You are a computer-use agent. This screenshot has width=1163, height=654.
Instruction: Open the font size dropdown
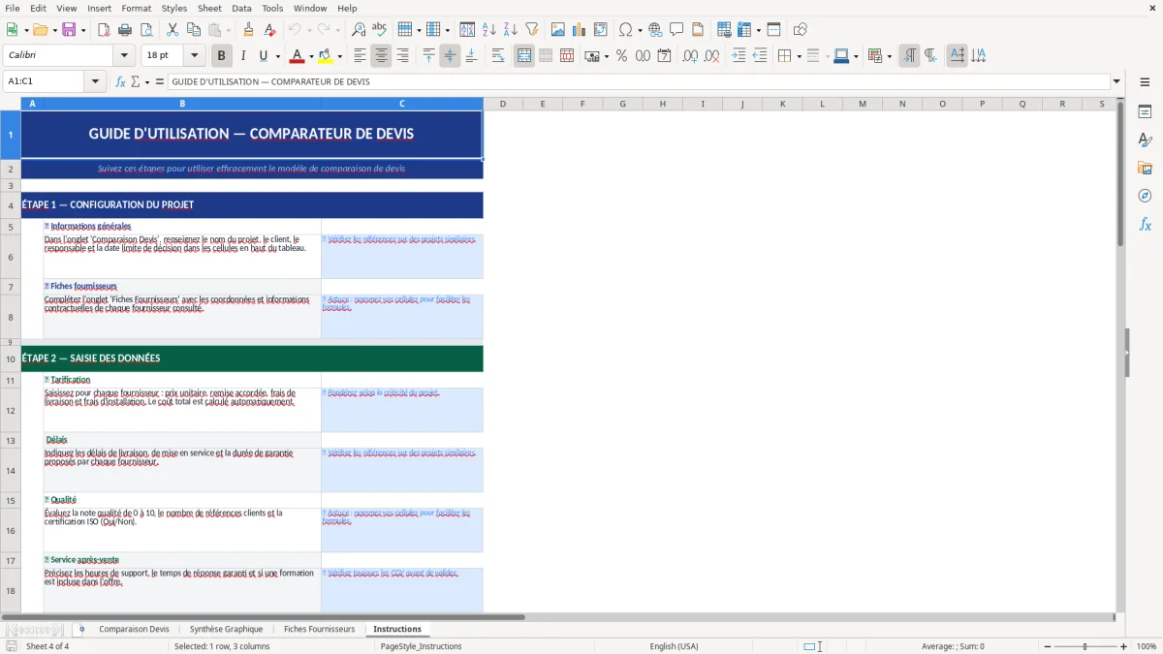click(x=193, y=55)
